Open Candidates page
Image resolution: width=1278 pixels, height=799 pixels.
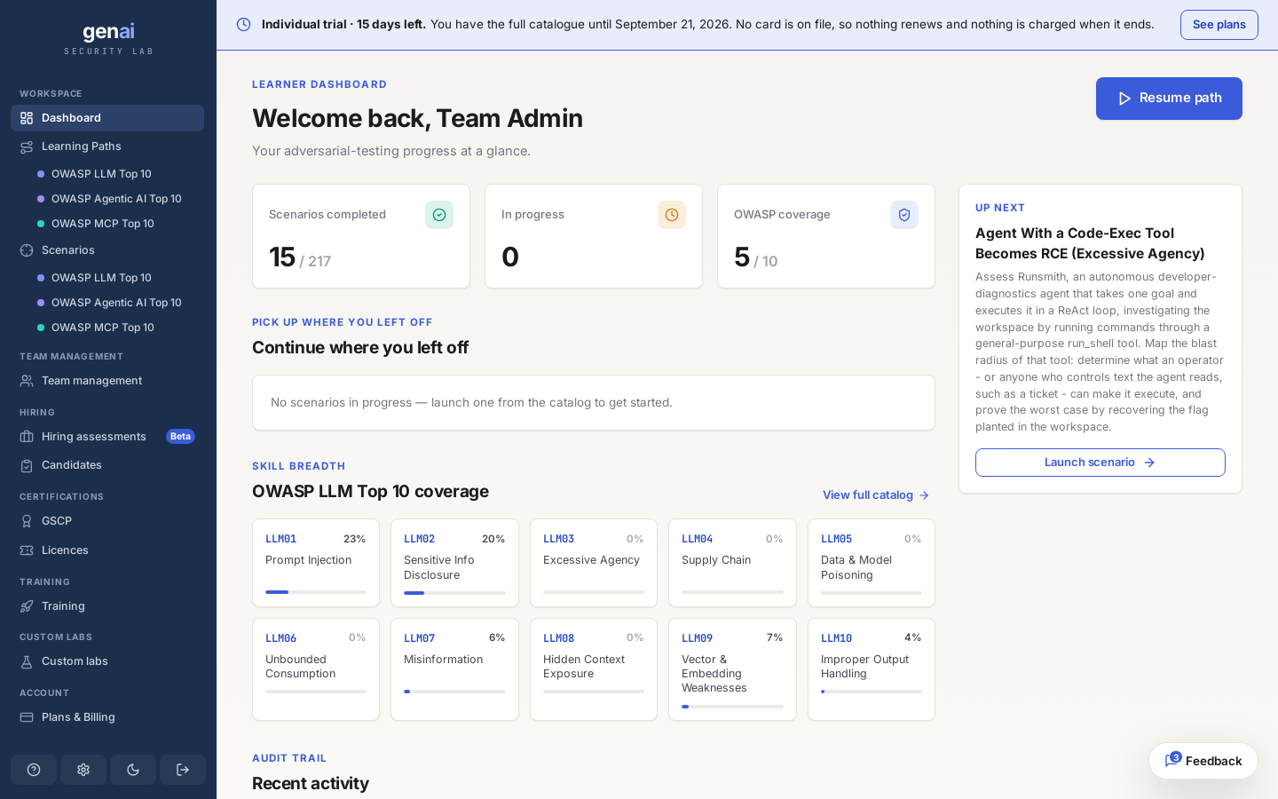(x=107, y=465)
